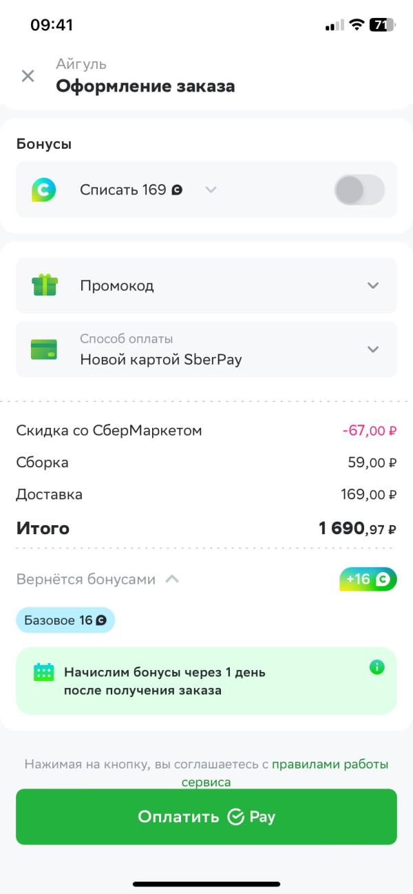Screen dimensions: 413x894
Task: Tap the calendar icon in bonus notice
Action: tap(44, 672)
